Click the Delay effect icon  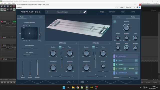116,69
